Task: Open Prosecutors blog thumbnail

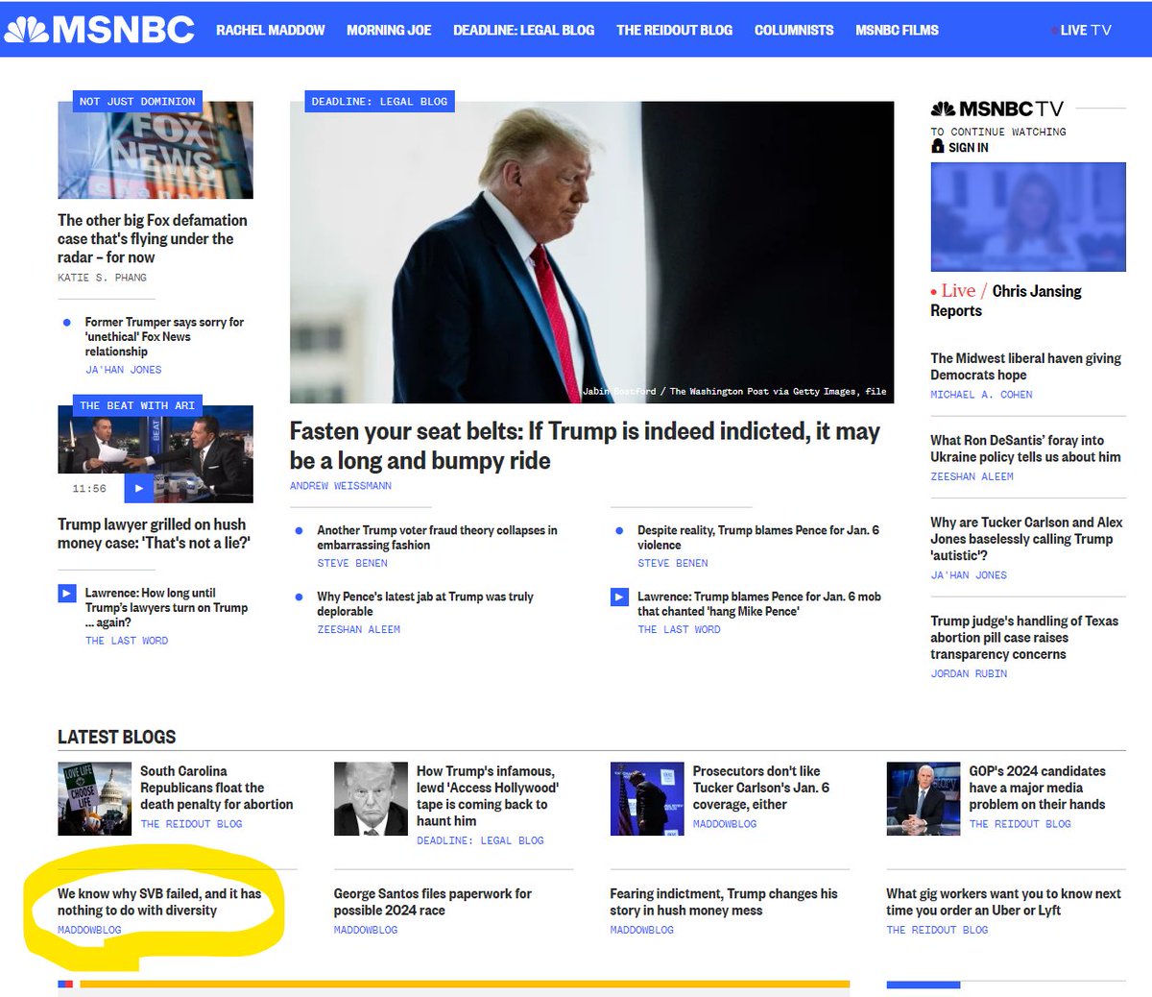Action: [647, 799]
